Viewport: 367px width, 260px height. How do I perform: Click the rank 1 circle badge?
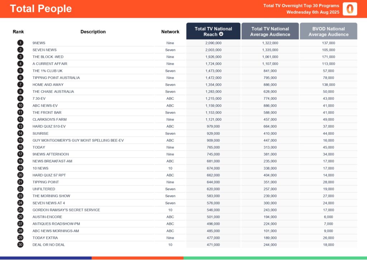pyautogui.click(x=20, y=43)
